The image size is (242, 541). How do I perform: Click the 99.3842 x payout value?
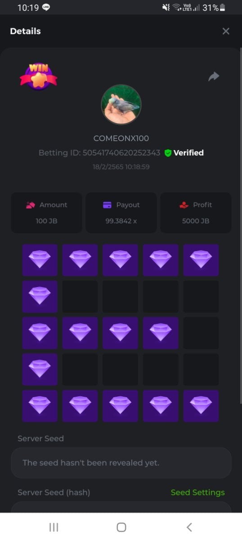121,221
